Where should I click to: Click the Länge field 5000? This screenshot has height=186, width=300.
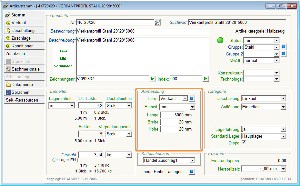pyautogui.click(x=172, y=115)
